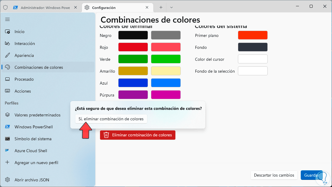332x187 pixels.
Task: Select the Windows PowerShell profile
Action: (33, 127)
